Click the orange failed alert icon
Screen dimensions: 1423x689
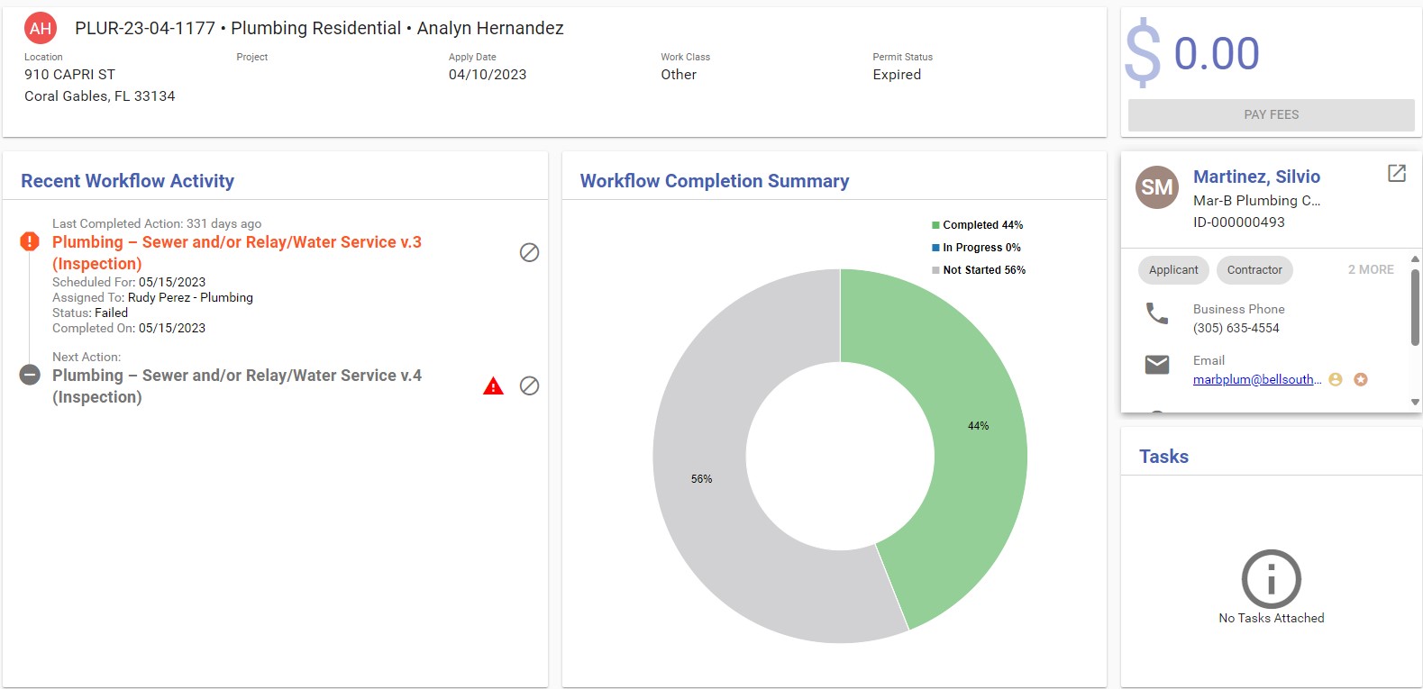point(30,241)
